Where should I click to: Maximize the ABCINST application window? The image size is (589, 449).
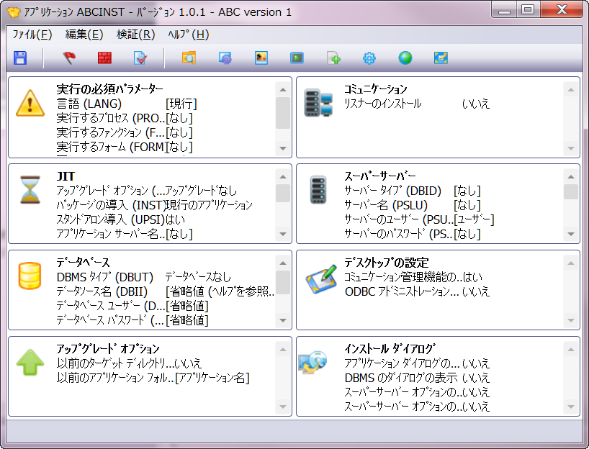pyautogui.click(x=528, y=9)
